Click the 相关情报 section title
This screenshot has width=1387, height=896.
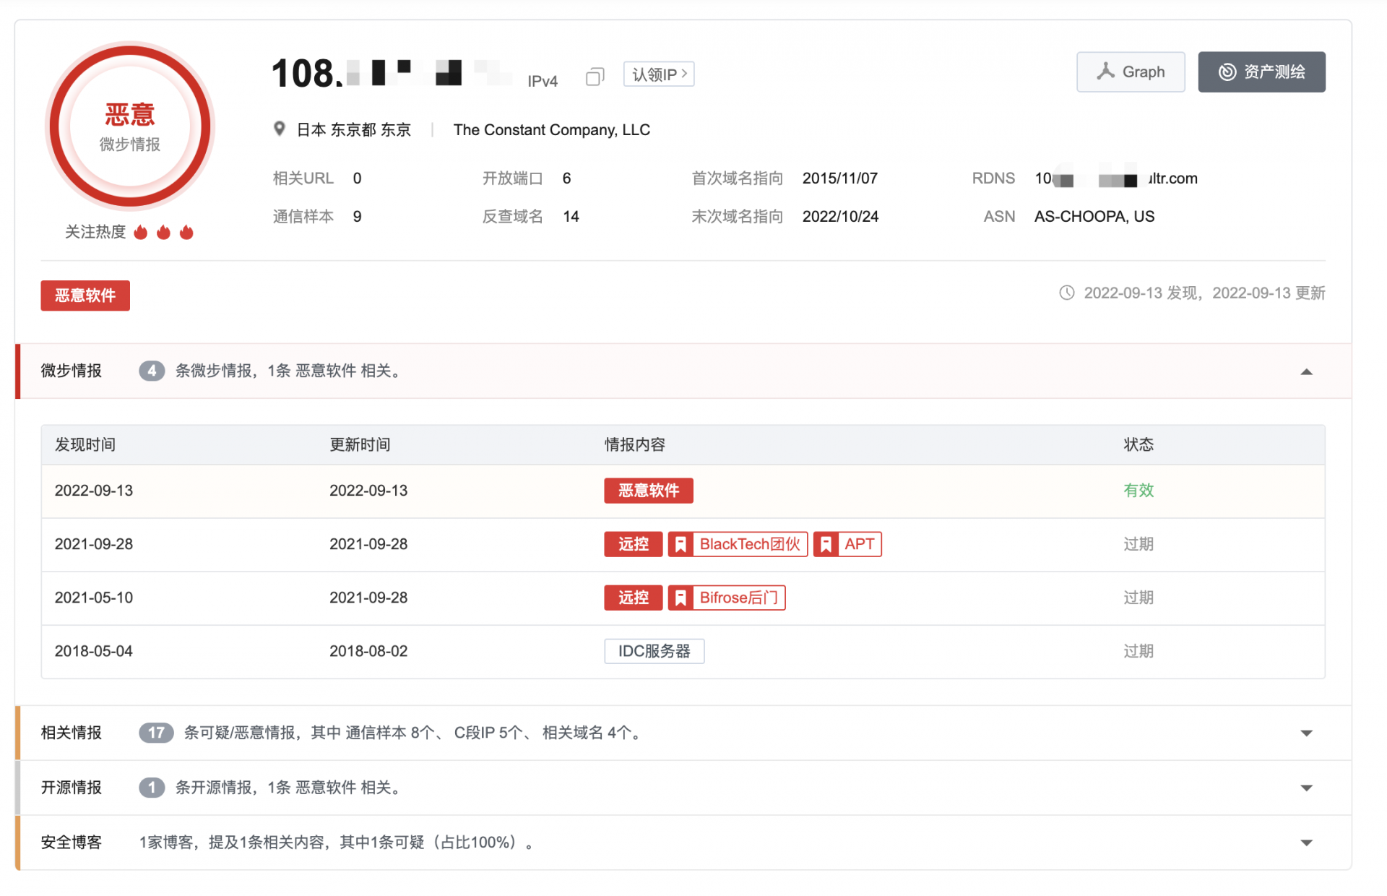pyautogui.click(x=72, y=733)
